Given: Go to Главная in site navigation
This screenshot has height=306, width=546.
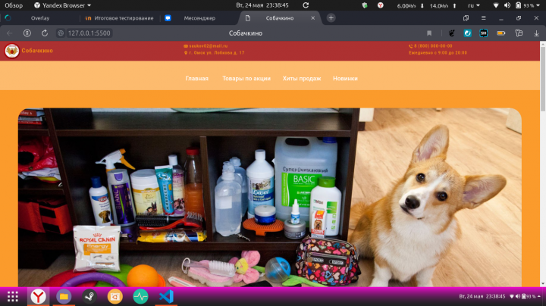Looking at the screenshot, I should click(196, 79).
